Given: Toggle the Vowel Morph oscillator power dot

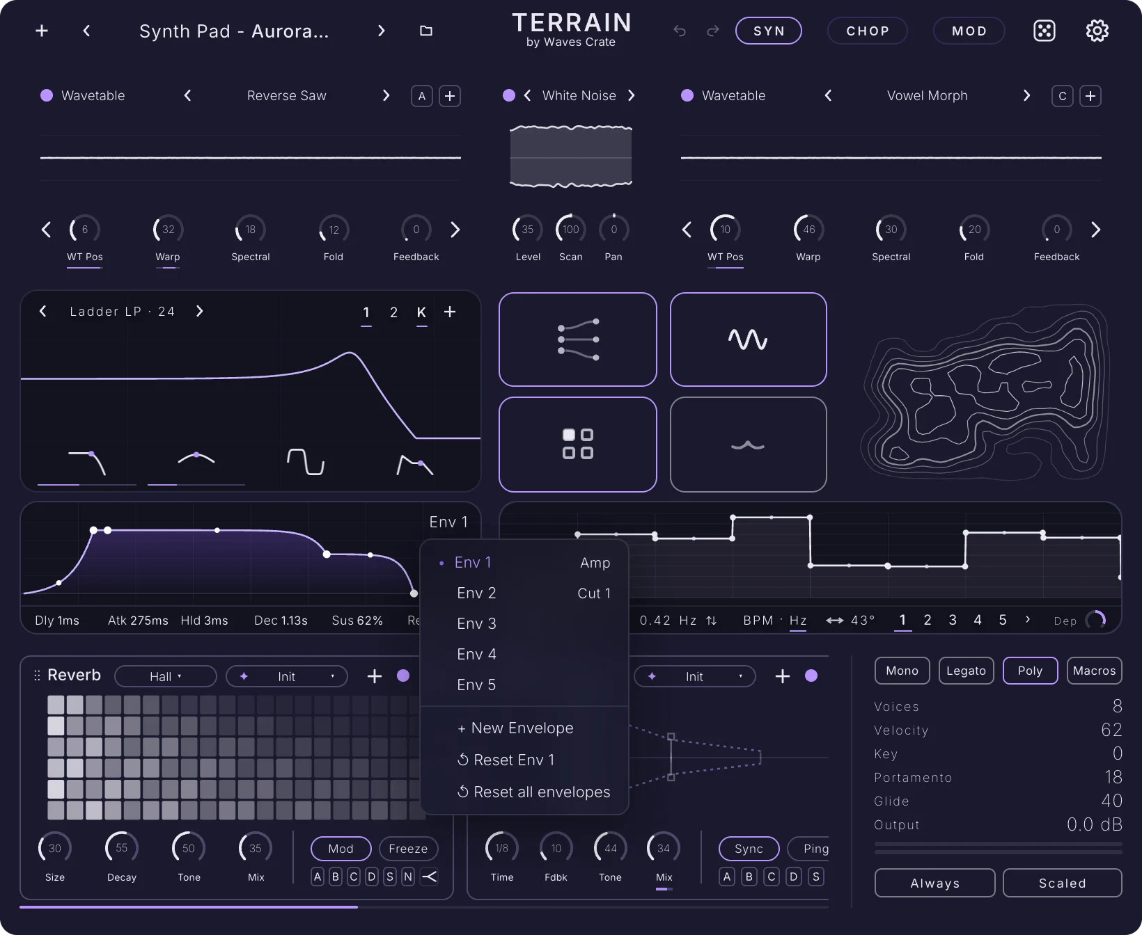Looking at the screenshot, I should [x=687, y=95].
